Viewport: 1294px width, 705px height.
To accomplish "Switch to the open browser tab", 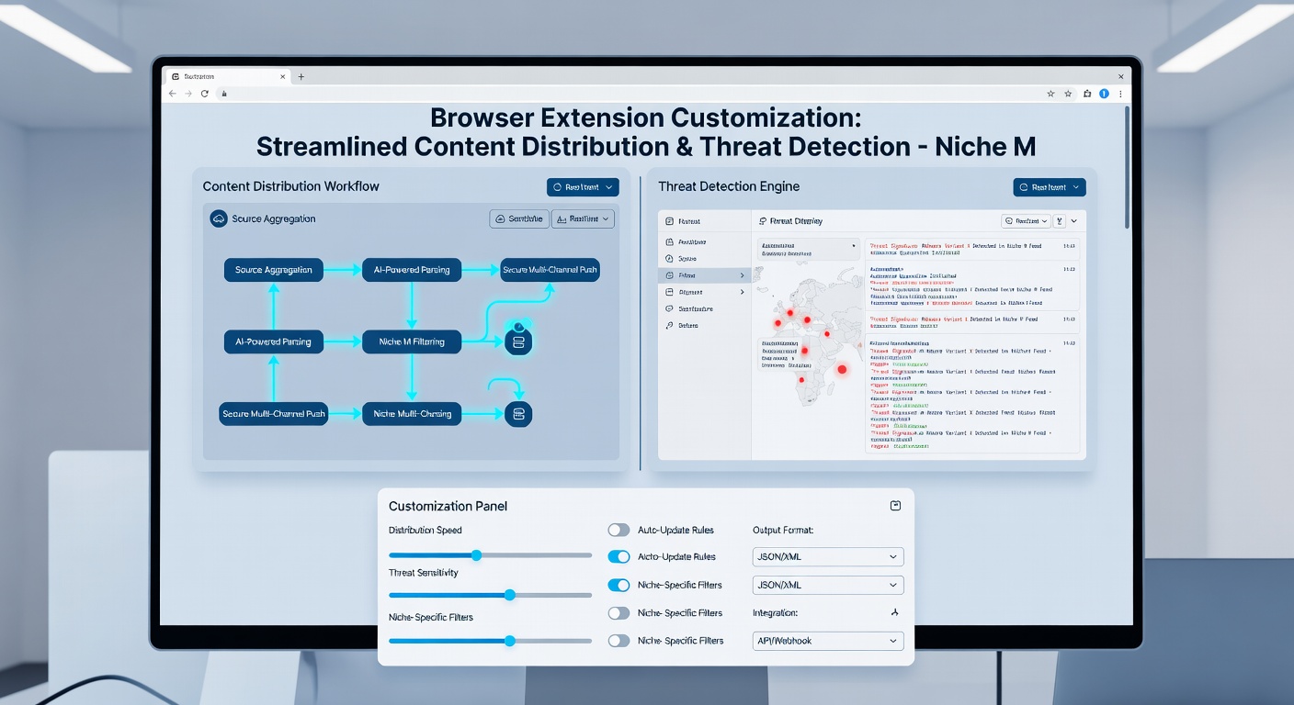I will pos(227,77).
